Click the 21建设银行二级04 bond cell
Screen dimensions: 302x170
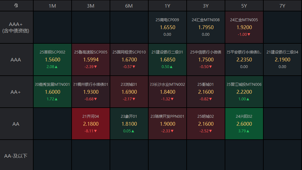[x=282, y=60]
